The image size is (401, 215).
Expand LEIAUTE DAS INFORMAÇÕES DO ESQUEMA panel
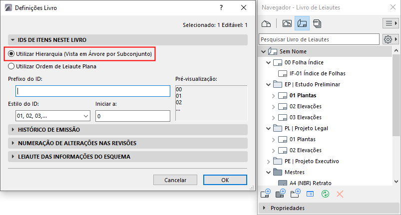[12, 157]
